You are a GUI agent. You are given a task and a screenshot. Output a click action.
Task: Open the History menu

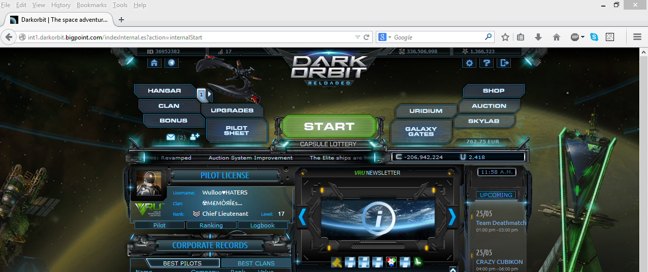tap(61, 5)
